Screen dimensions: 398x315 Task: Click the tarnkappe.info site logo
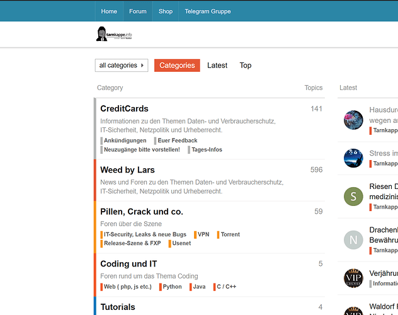[x=114, y=35]
